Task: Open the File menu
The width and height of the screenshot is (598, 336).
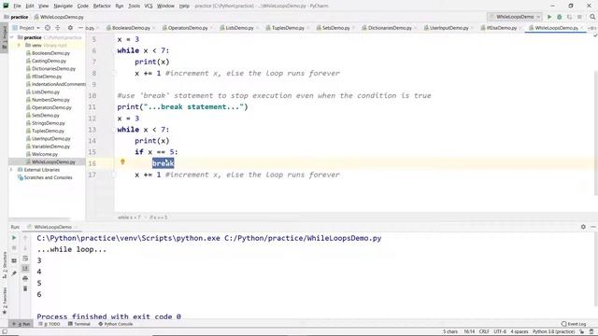Action: point(17,6)
